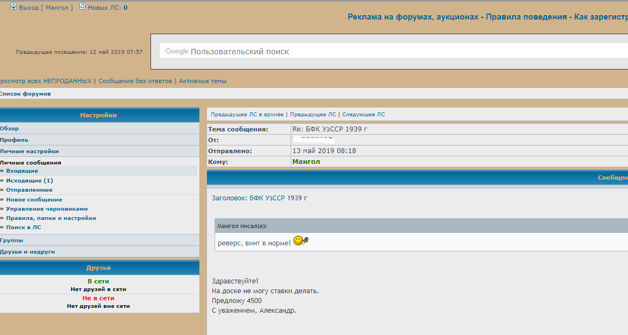Click the new messages icon beside Новых ЛС
The width and height of the screenshot is (628, 335).
click(83, 7)
